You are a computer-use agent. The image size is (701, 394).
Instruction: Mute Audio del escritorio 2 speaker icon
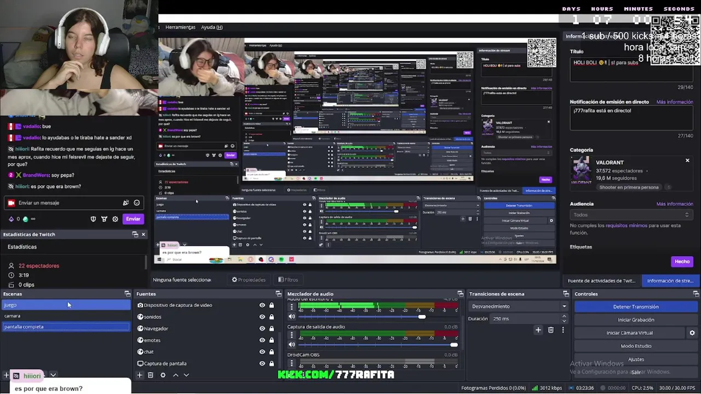pyautogui.click(x=292, y=316)
